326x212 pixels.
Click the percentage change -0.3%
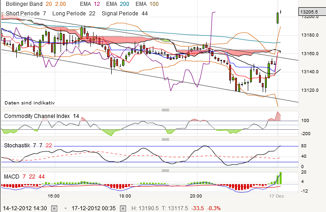(x=214, y=208)
